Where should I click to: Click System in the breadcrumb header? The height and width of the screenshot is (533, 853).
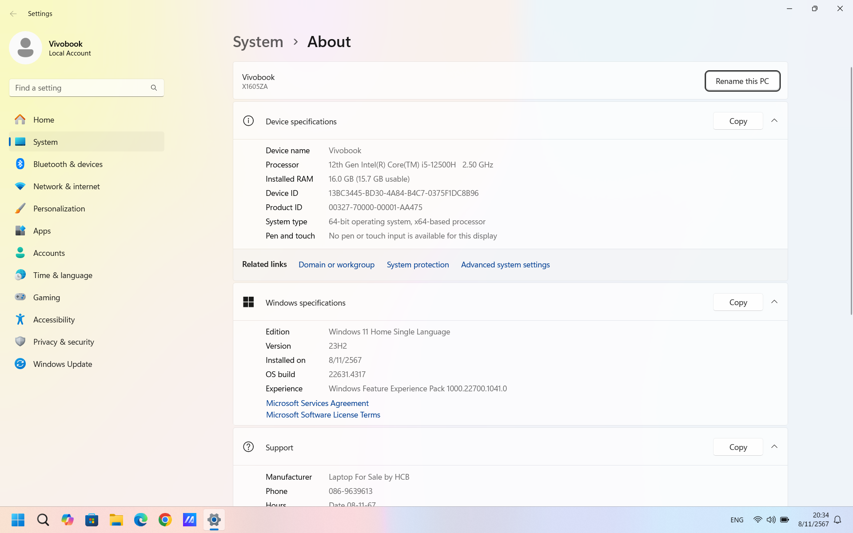pos(258,42)
